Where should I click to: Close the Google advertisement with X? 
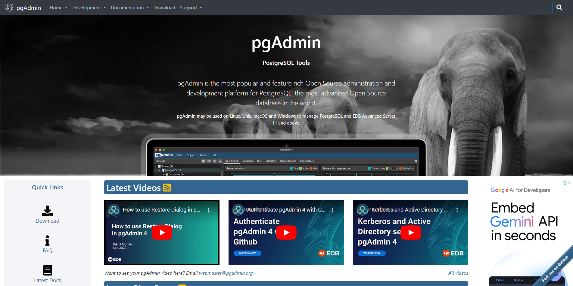(569, 183)
